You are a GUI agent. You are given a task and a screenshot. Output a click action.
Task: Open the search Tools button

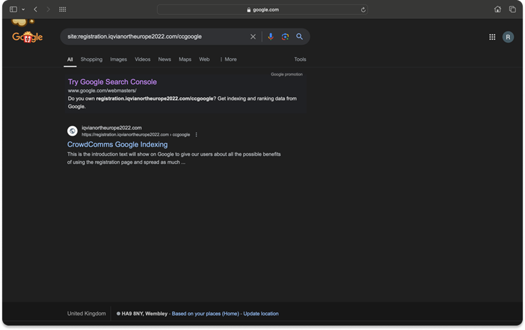[x=300, y=59]
